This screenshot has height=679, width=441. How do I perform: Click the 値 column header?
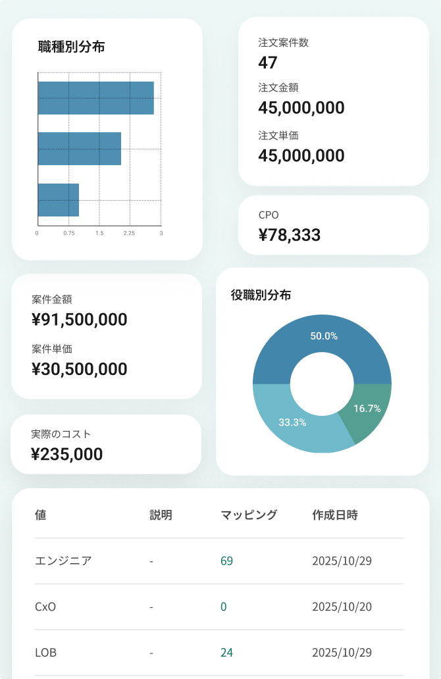41,515
